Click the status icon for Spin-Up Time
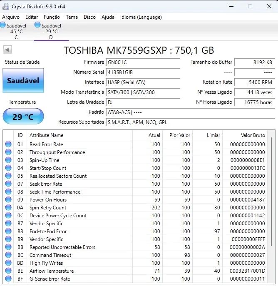The width and height of the screenshot is (278, 286). [x=8, y=160]
